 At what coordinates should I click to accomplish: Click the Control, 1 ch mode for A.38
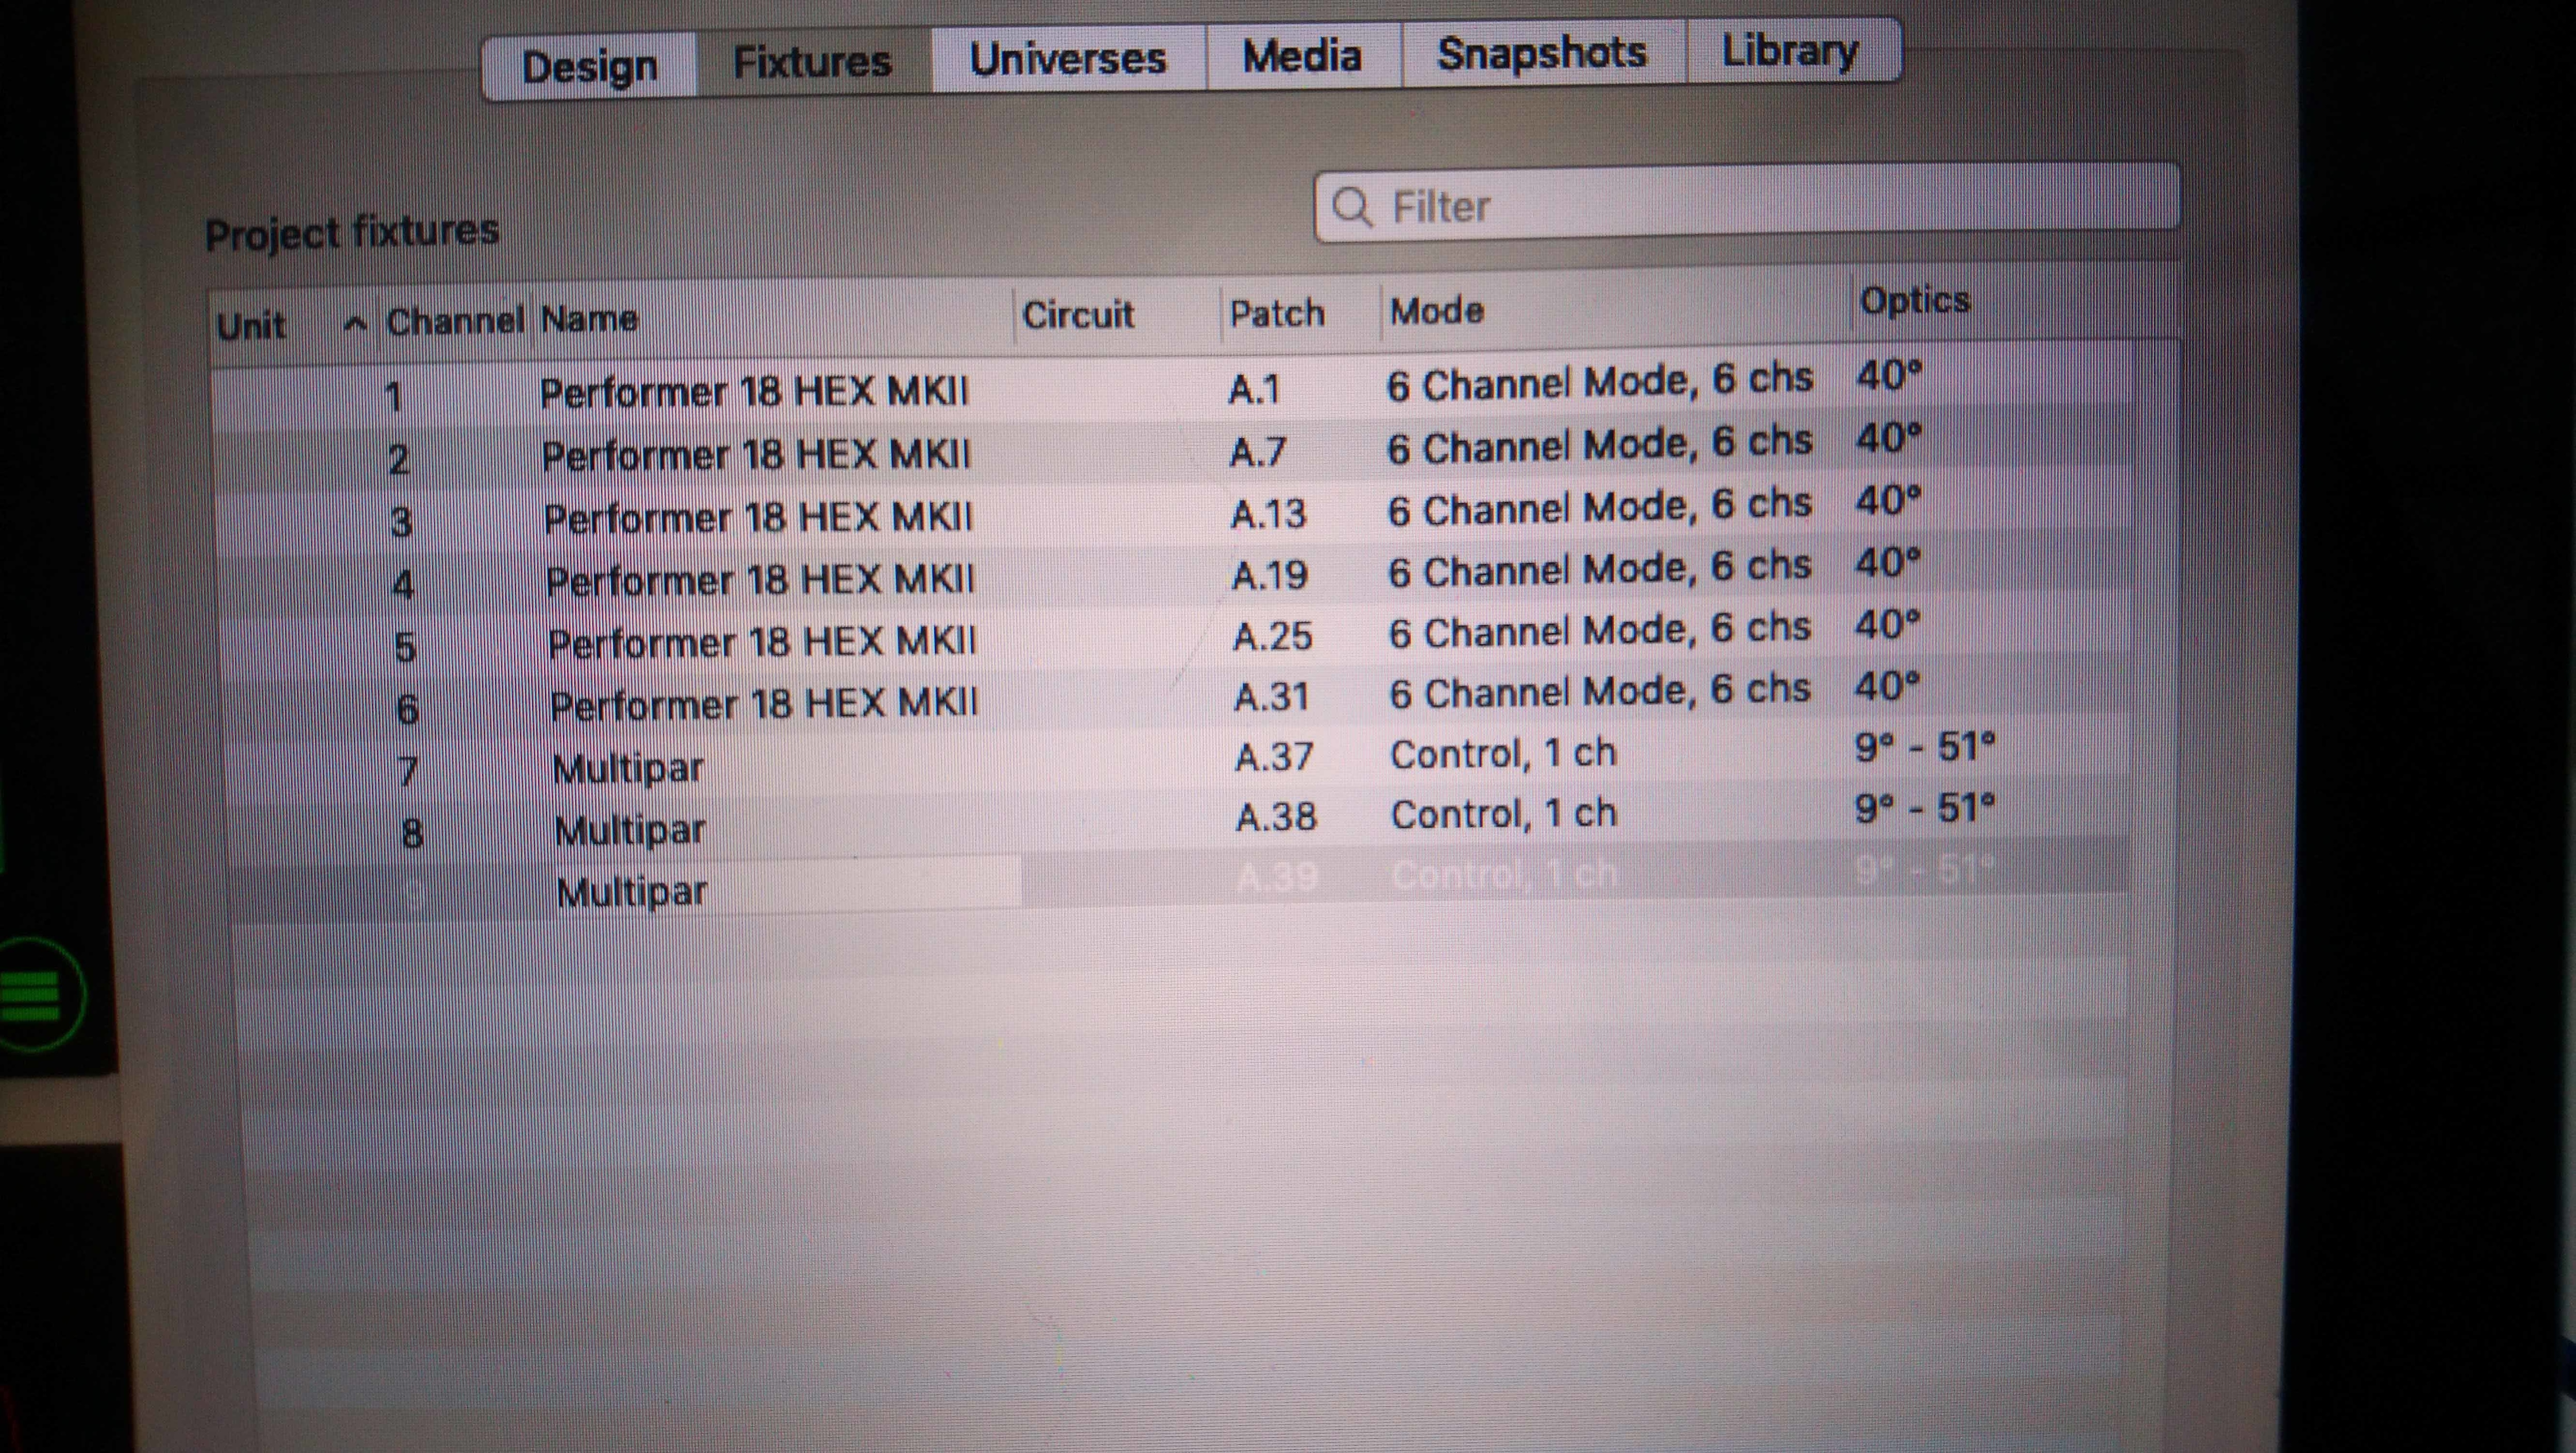tap(1504, 814)
